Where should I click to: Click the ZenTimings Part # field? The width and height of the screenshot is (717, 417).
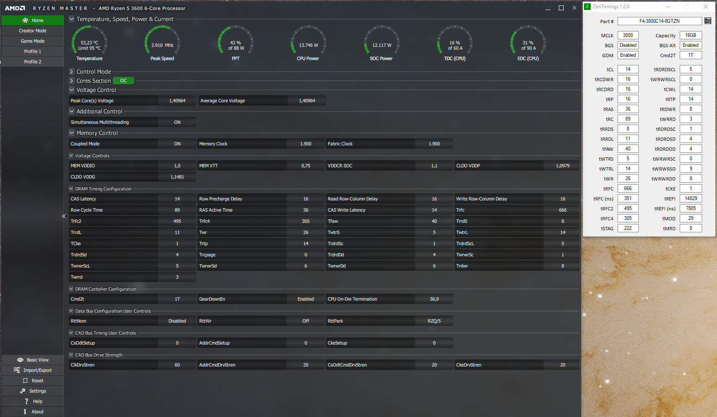tap(659, 21)
